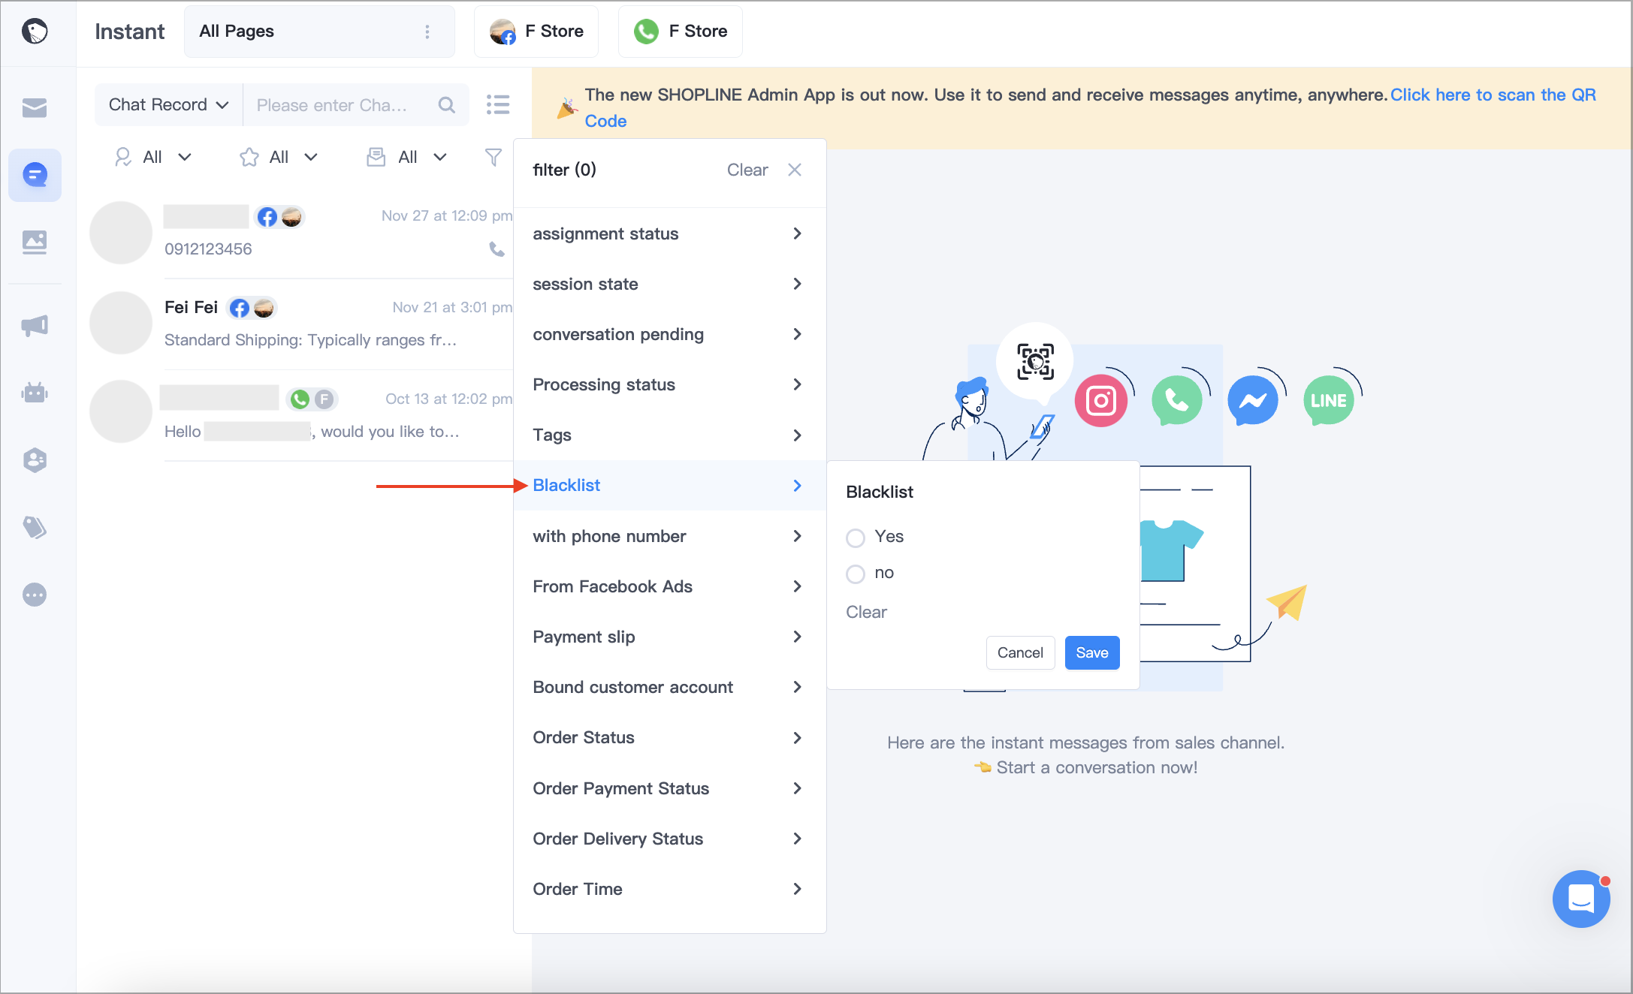The width and height of the screenshot is (1633, 994).
Task: Click the Messenger channel icon
Action: pyautogui.click(x=1253, y=400)
